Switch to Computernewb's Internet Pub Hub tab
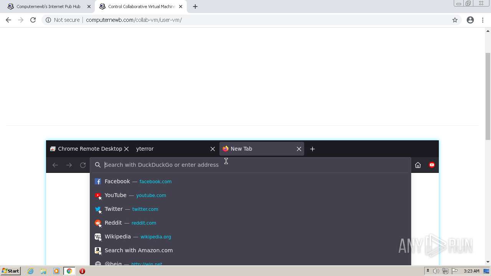Image resolution: width=491 pixels, height=276 pixels. click(x=48, y=7)
